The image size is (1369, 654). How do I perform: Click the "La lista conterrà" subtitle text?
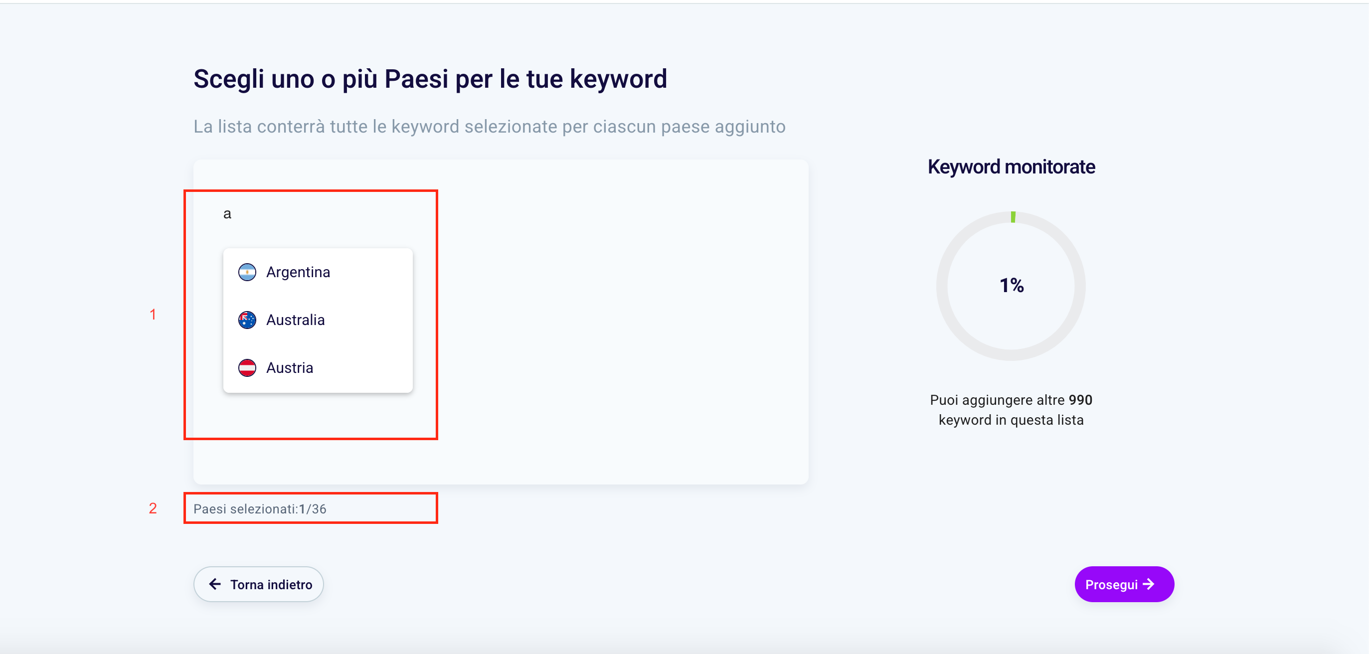pos(489,127)
